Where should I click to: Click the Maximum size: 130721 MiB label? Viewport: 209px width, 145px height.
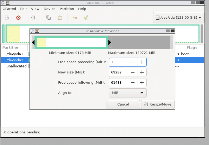point(132,53)
